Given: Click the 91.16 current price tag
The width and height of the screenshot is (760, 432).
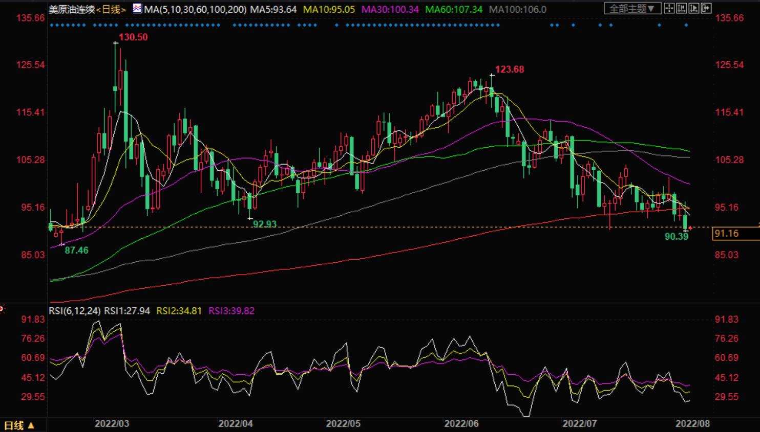Looking at the screenshot, I should coord(726,234).
